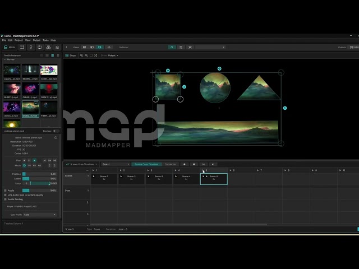
Task: Trigger column 3 play arrow in header
Action: [x=148, y=170]
